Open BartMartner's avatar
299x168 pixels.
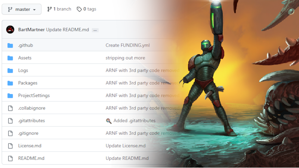[10, 29]
